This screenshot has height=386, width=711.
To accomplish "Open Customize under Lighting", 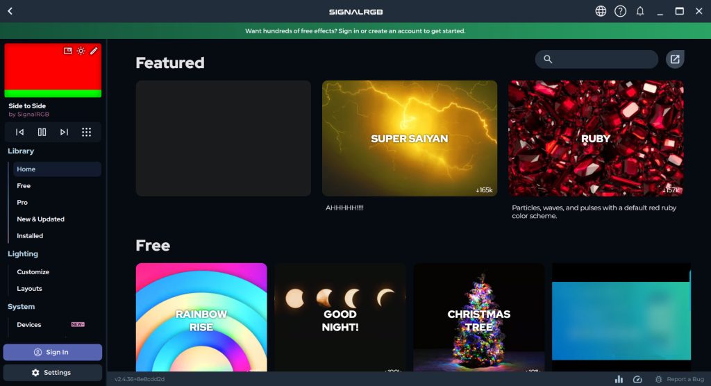I will 33,272.
